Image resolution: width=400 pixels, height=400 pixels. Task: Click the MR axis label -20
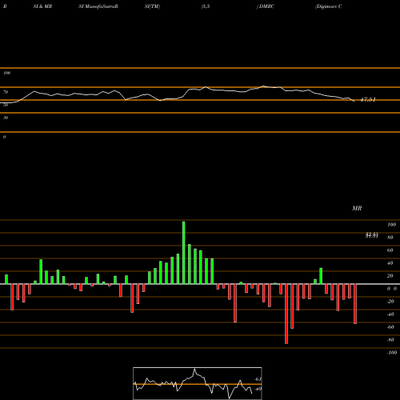pyautogui.click(x=390, y=302)
